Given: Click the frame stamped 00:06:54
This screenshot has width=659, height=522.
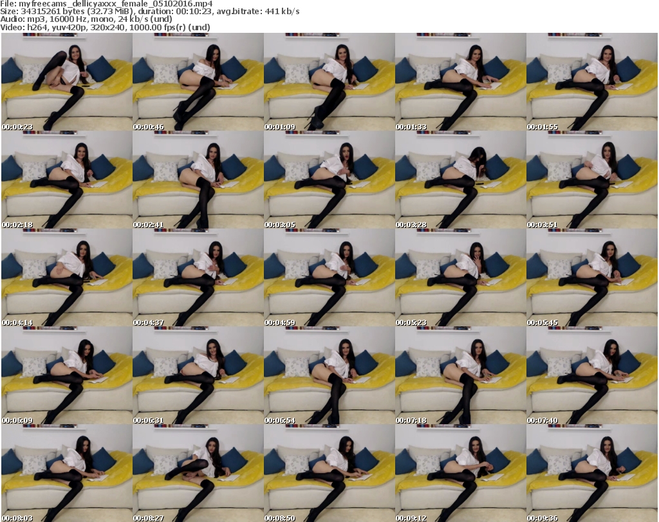Looking at the screenshot, I should pos(329,376).
